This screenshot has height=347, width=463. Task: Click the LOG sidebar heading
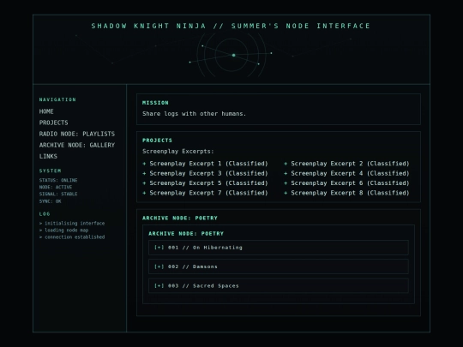tap(45, 214)
